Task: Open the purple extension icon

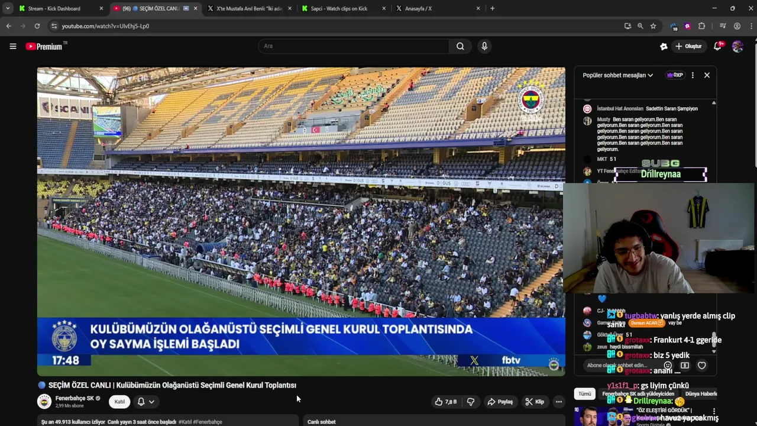Action: [x=687, y=26]
